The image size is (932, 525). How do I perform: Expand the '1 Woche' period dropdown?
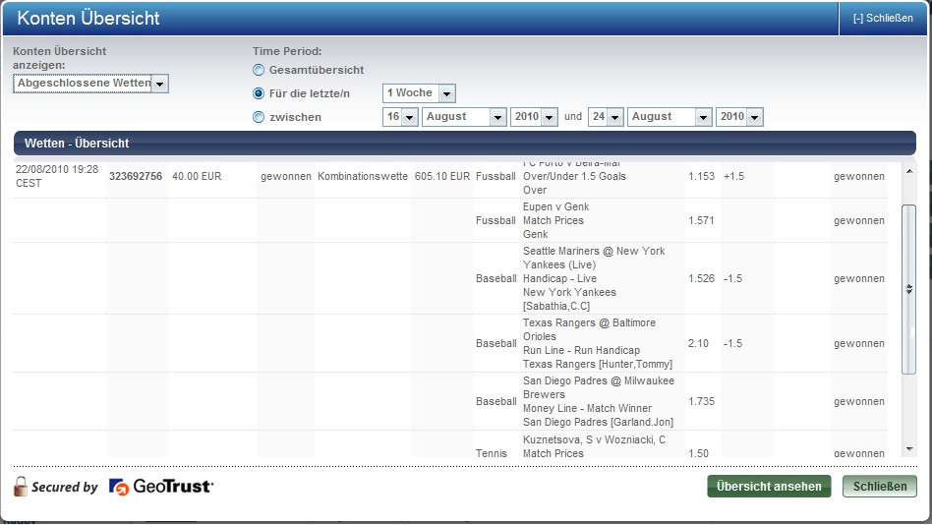[419, 93]
